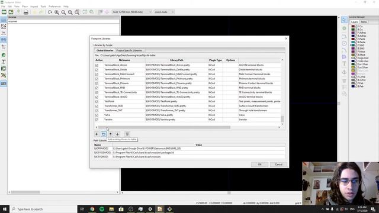Open the File menu

pos(3,7)
